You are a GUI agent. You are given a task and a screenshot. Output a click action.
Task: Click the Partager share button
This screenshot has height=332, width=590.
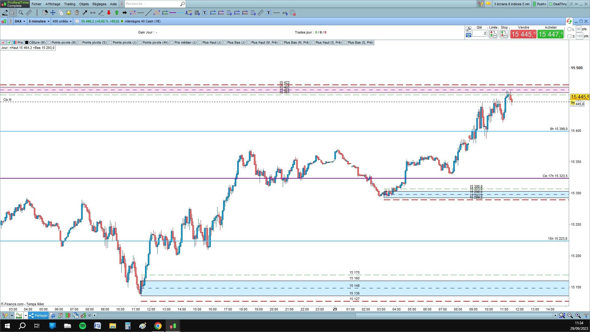(x=38, y=315)
